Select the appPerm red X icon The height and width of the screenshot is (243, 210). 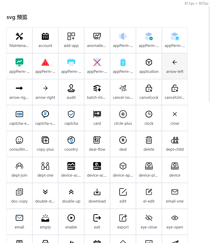97,62
